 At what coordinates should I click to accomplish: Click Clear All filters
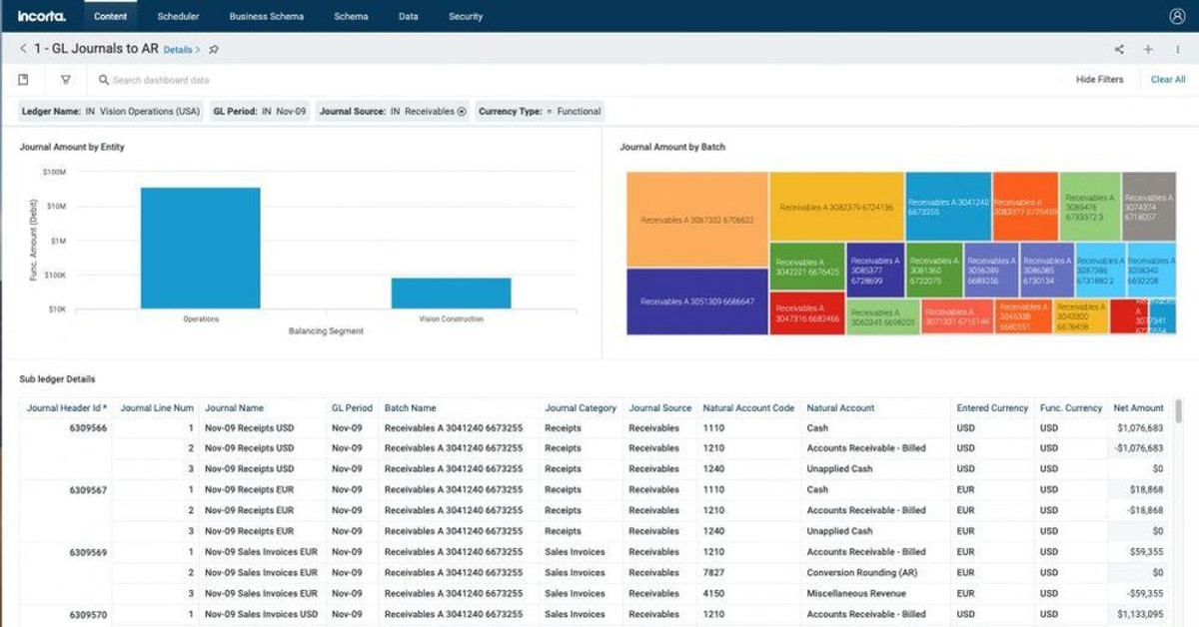pos(1168,80)
